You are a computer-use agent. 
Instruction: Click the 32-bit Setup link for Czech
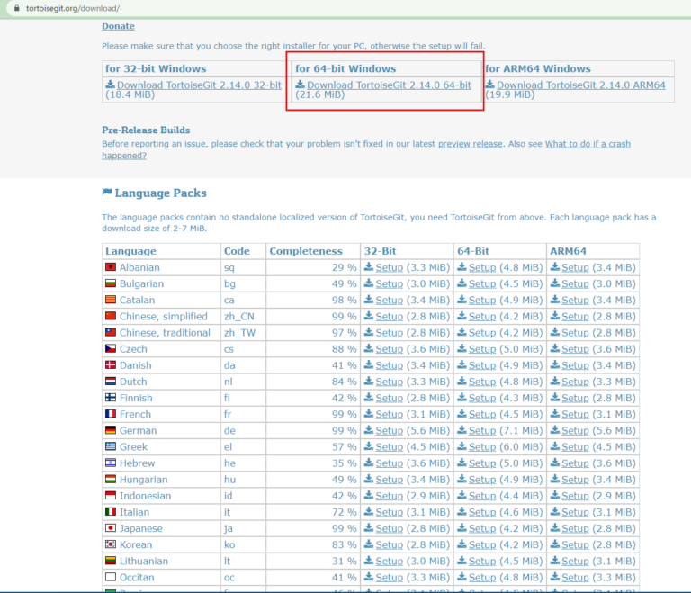pos(389,349)
